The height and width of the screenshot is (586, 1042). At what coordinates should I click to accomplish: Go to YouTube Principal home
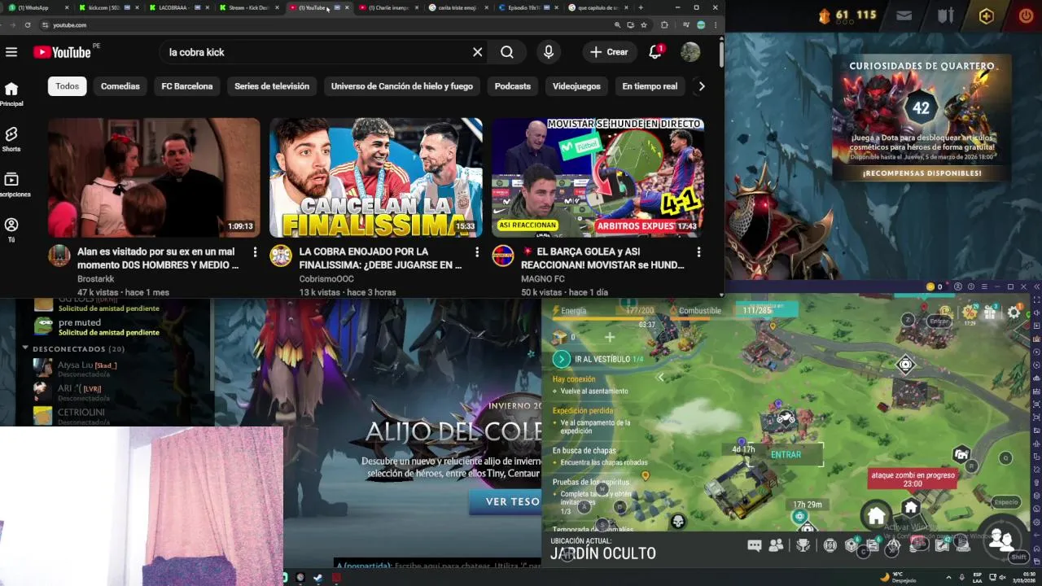tap(11, 94)
